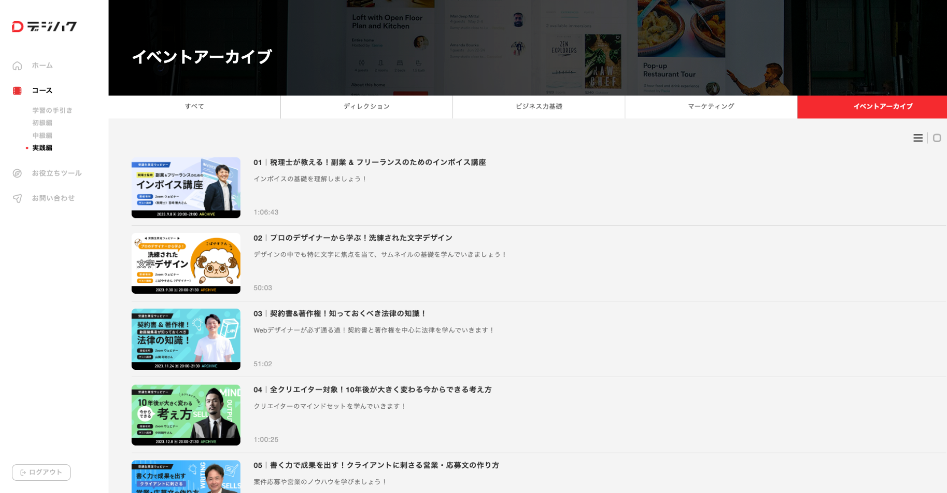Click the red コース icon
The width and height of the screenshot is (947, 493).
pyautogui.click(x=17, y=91)
